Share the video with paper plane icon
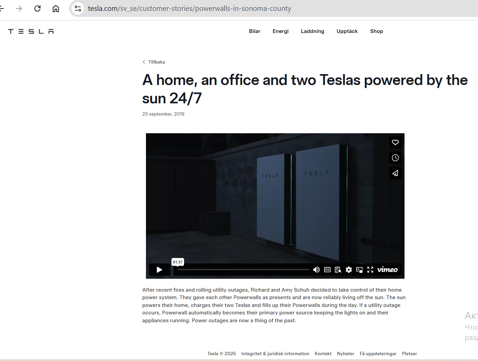Image resolution: width=478 pixels, height=361 pixels. tap(395, 173)
